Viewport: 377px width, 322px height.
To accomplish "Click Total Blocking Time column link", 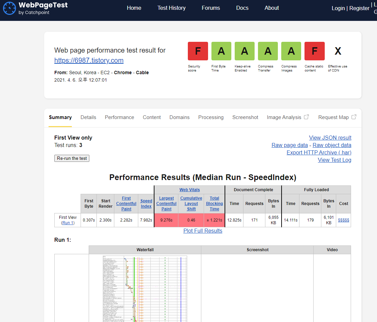I will [x=214, y=203].
